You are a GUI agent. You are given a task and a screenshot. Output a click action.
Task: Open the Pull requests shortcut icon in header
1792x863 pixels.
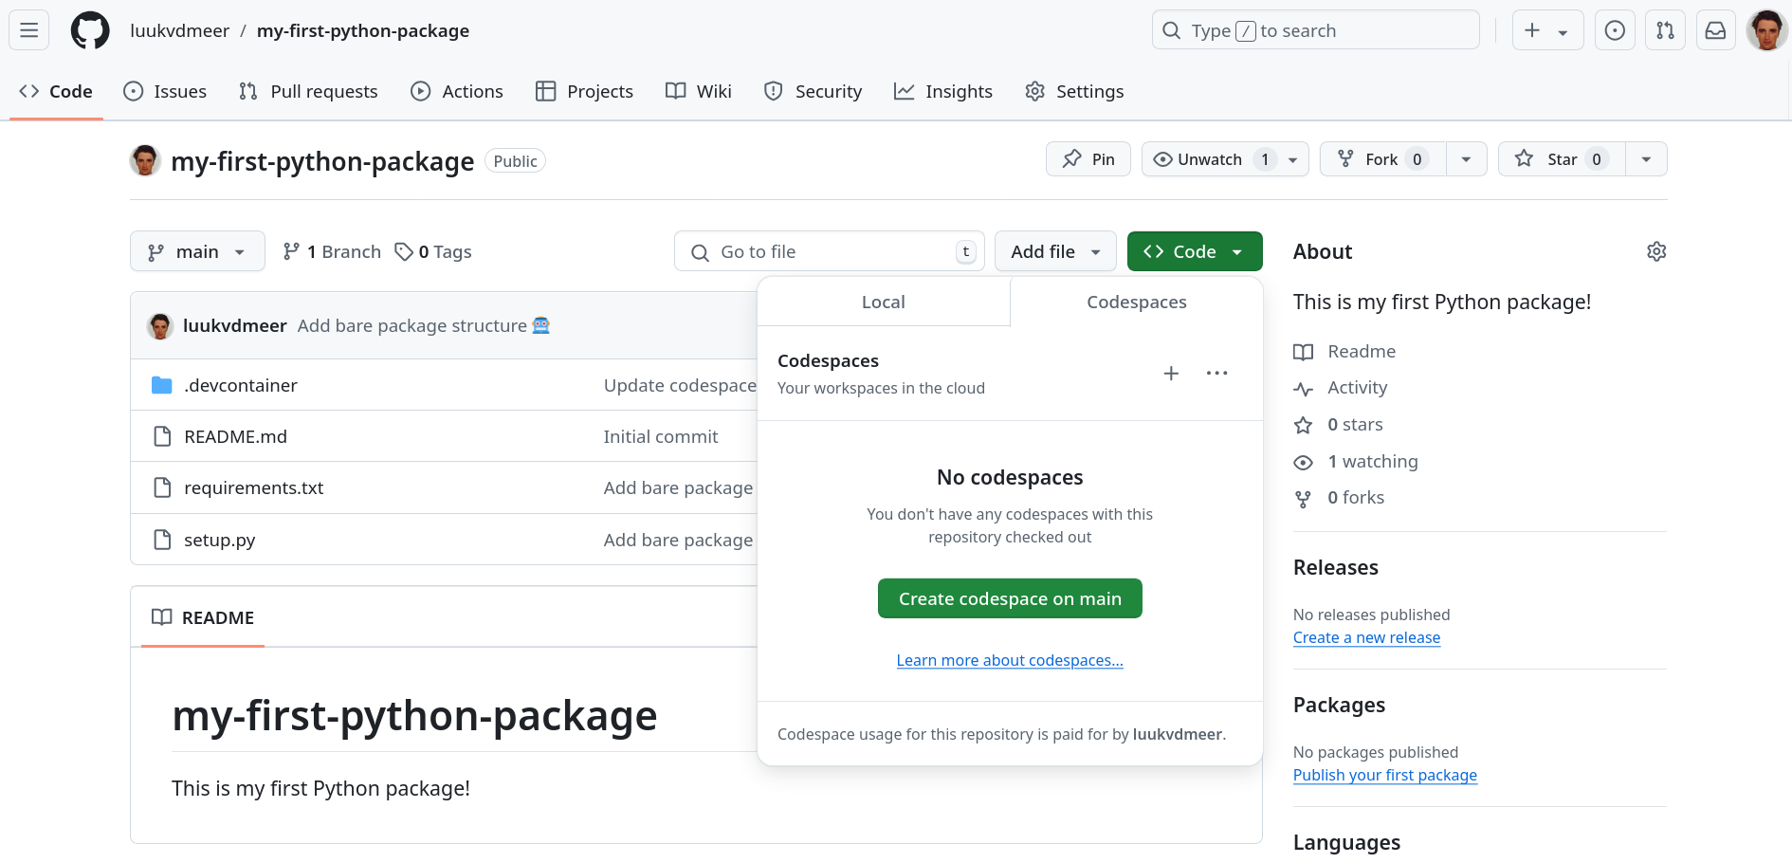point(1665,30)
